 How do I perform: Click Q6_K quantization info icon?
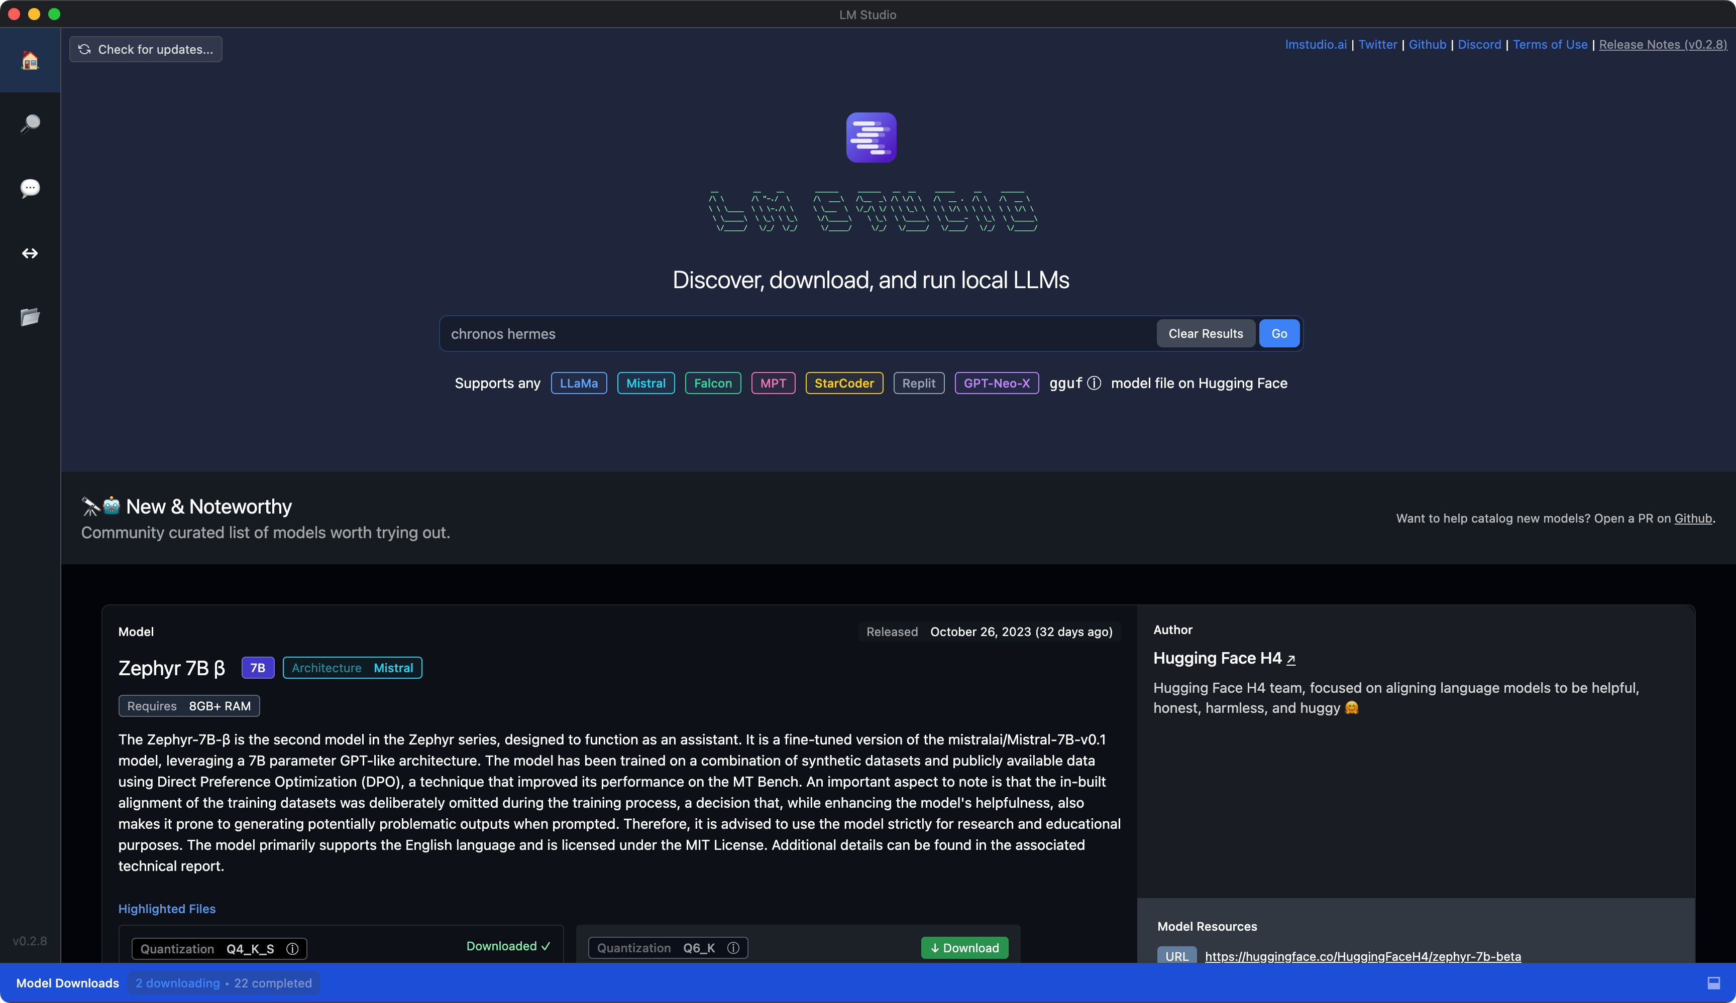(733, 948)
